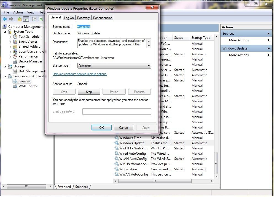Select the WLAN AutoConfig service row
This screenshot has width=274, height=197.
point(164,158)
